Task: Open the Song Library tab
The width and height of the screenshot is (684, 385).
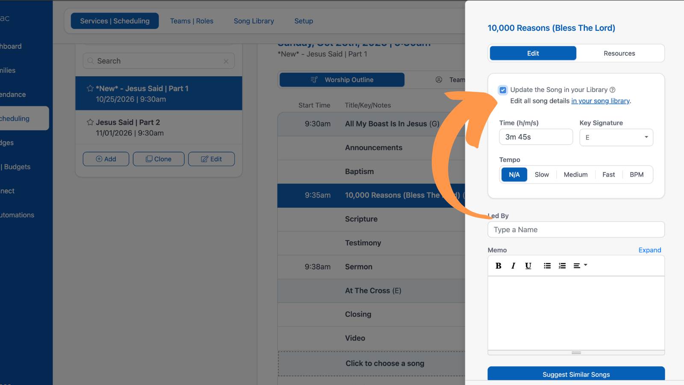Action: click(x=254, y=21)
